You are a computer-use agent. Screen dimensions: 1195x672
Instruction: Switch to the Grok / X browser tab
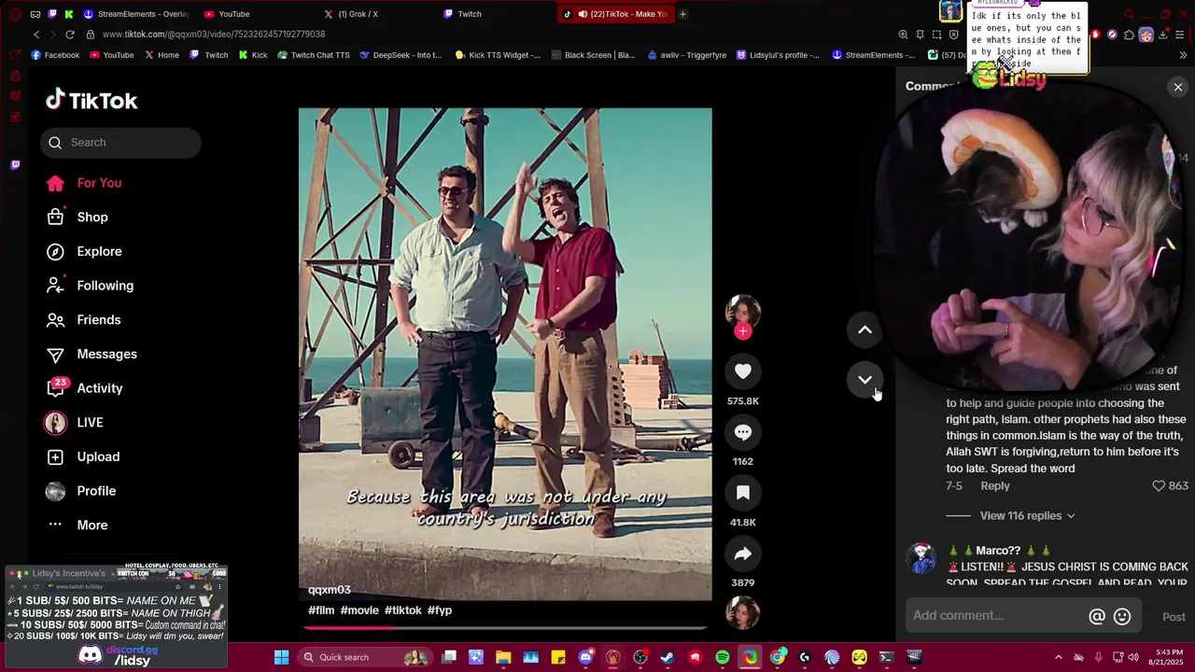[x=351, y=14]
